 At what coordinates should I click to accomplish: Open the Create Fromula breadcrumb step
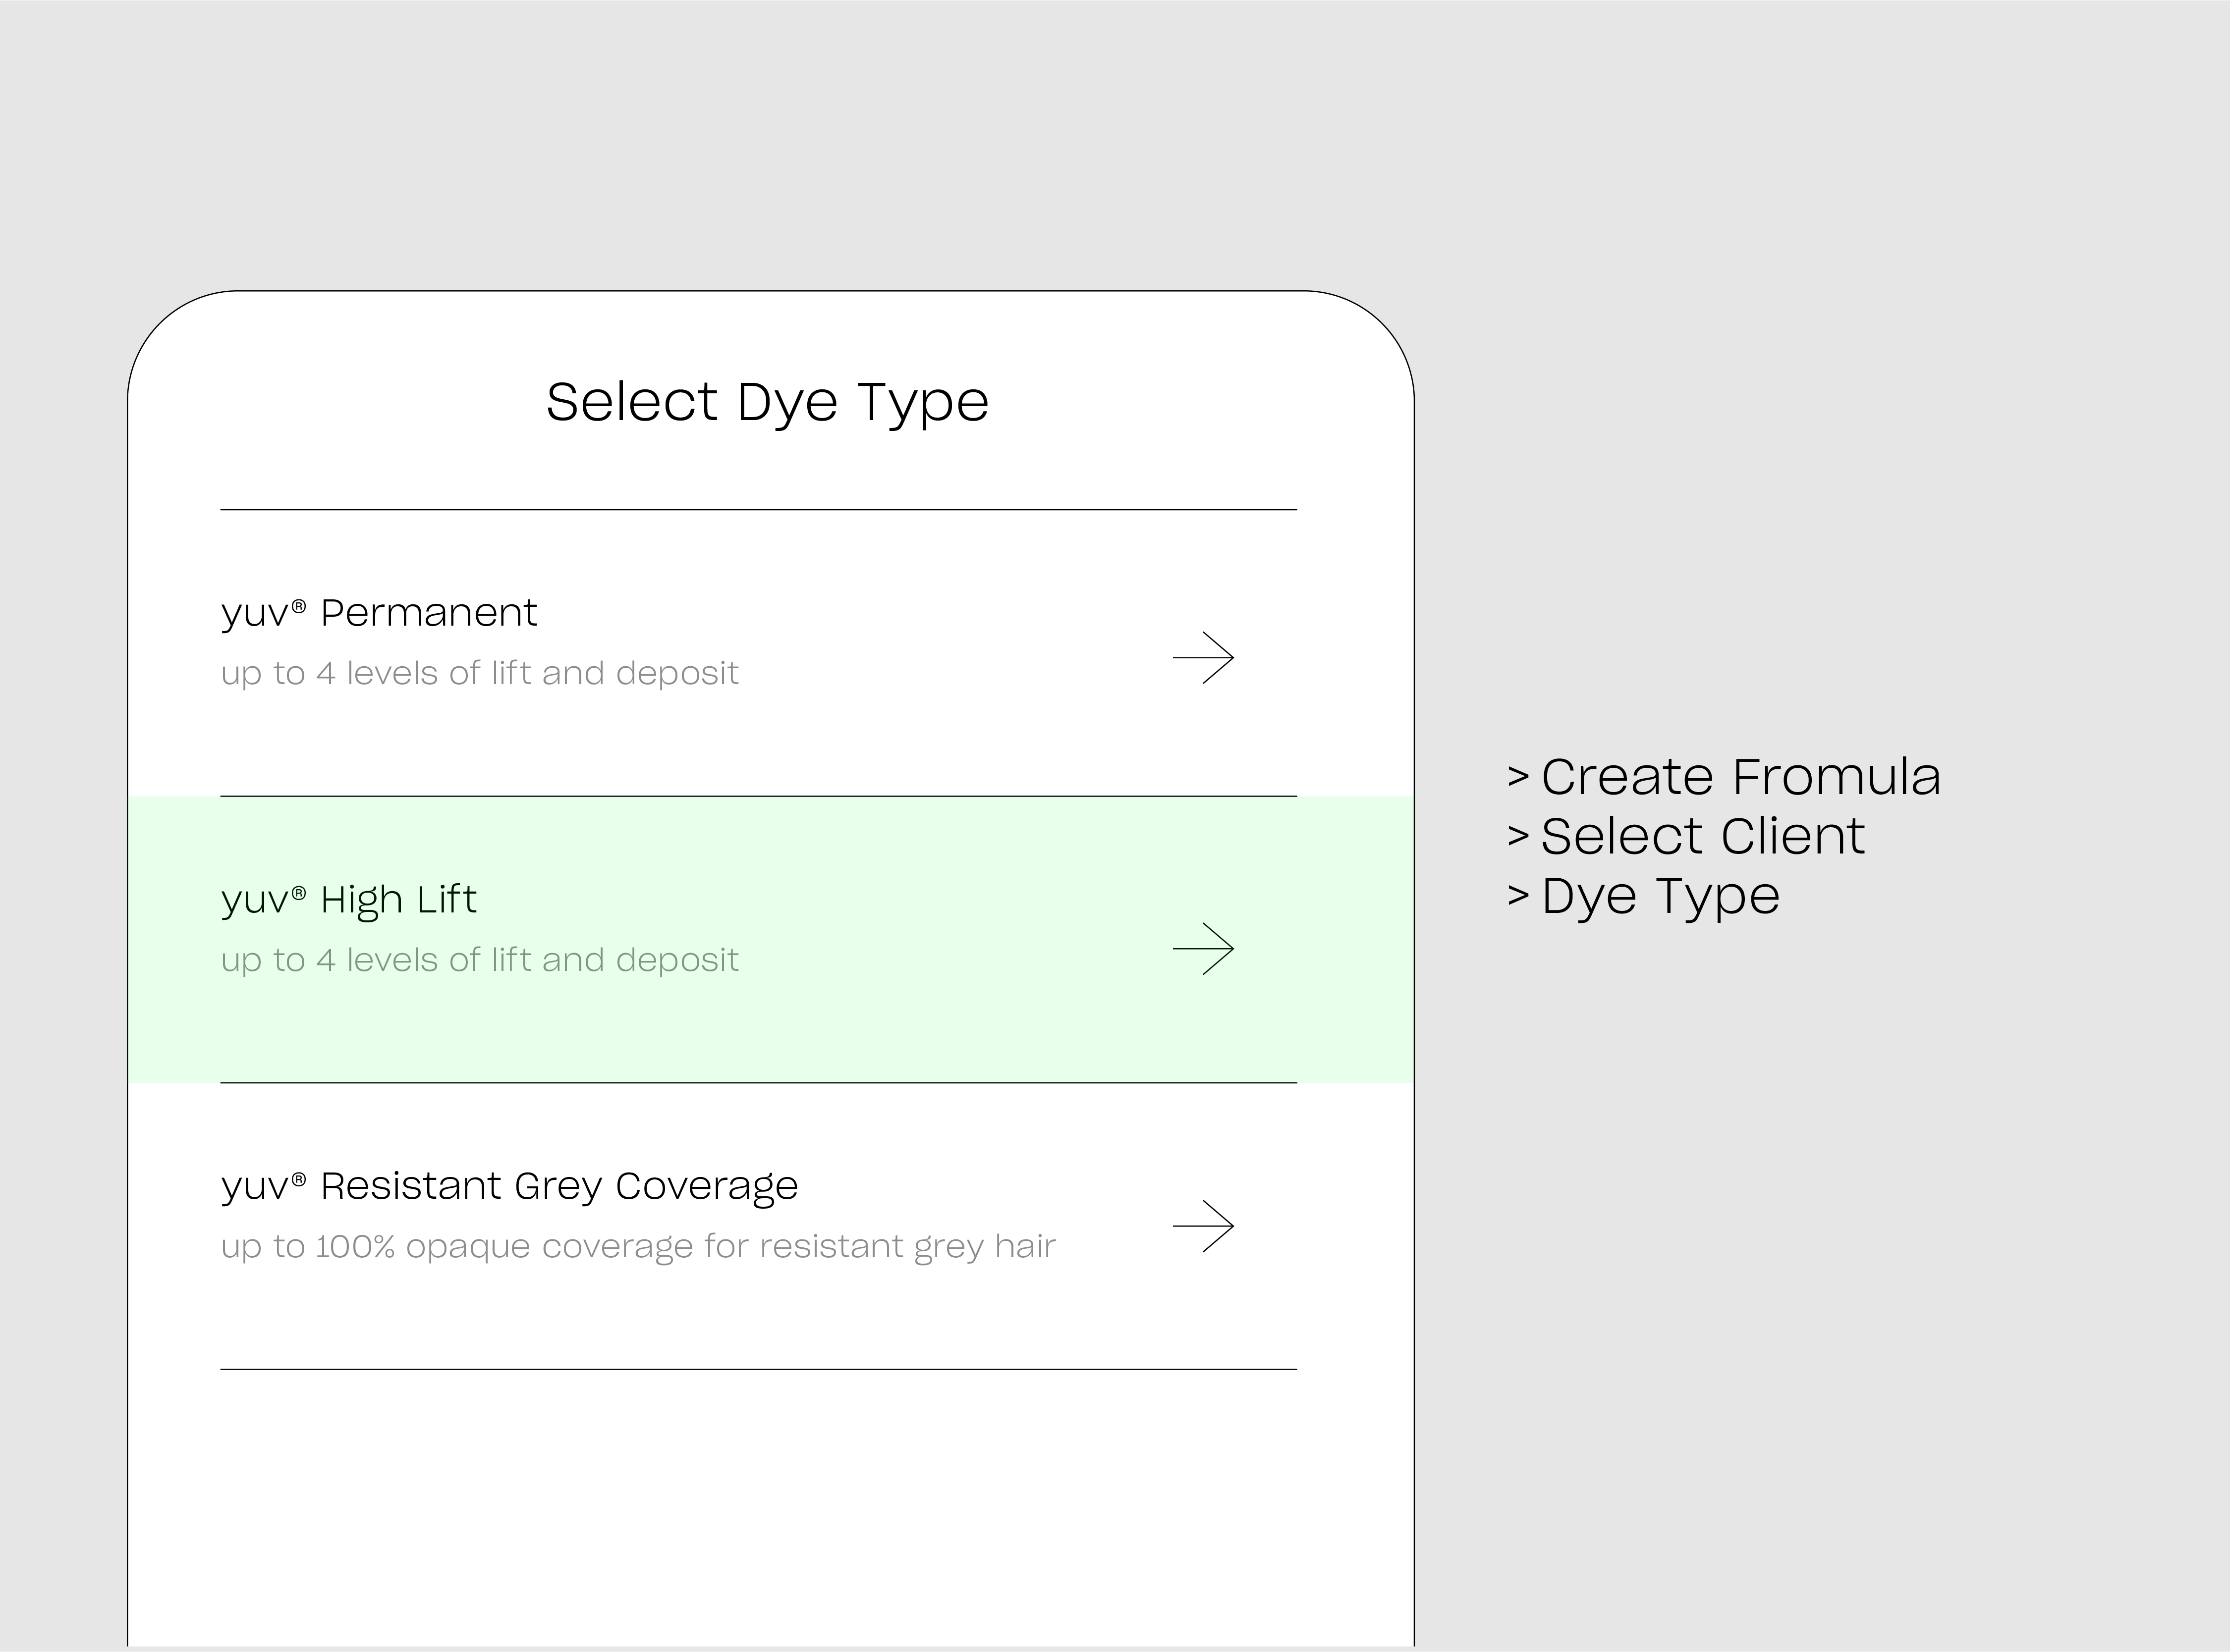coord(1740,777)
